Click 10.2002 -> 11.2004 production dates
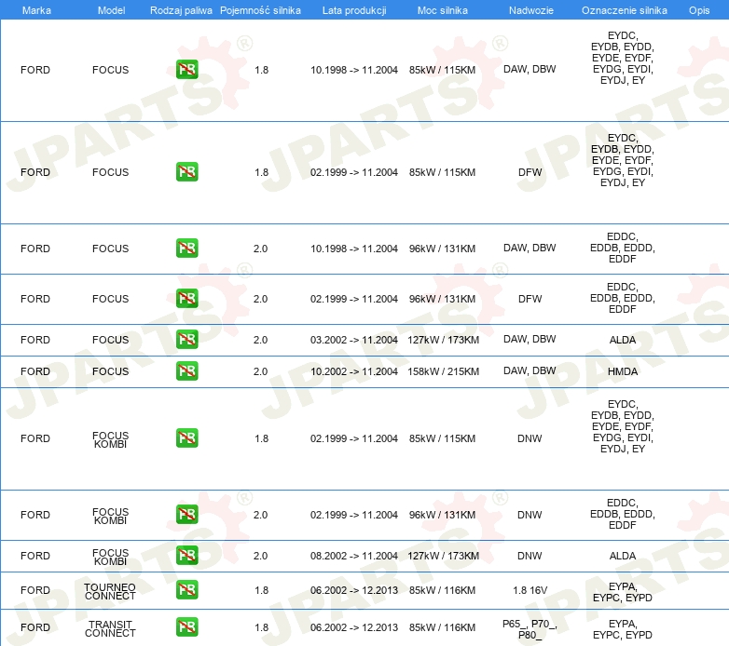This screenshot has height=646, width=729. [x=354, y=371]
